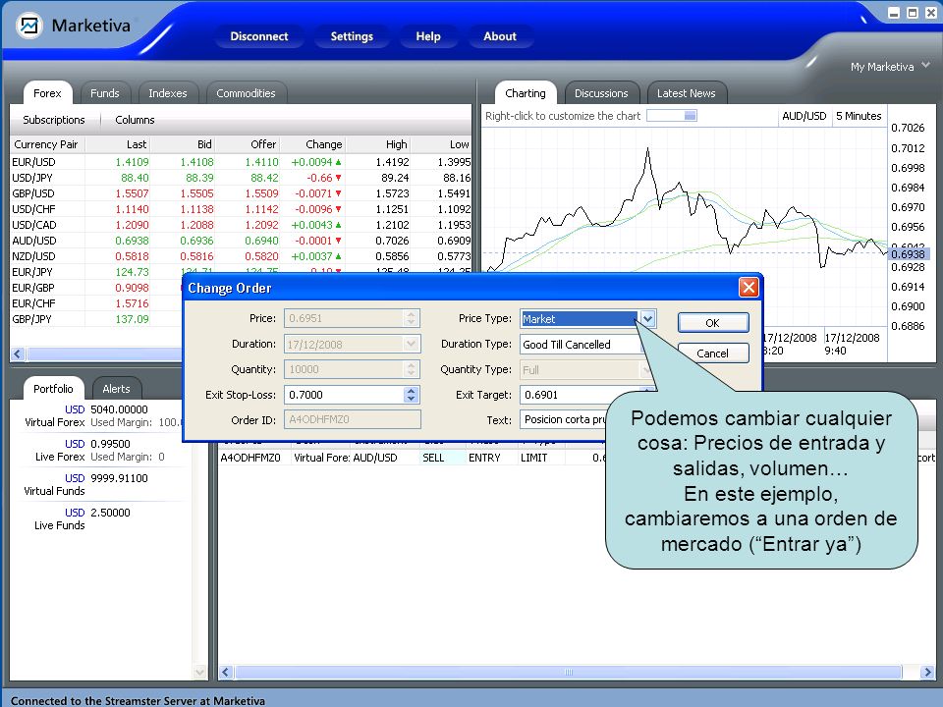Select the Portfolio tab
This screenshot has width=943, height=707.
(x=53, y=389)
